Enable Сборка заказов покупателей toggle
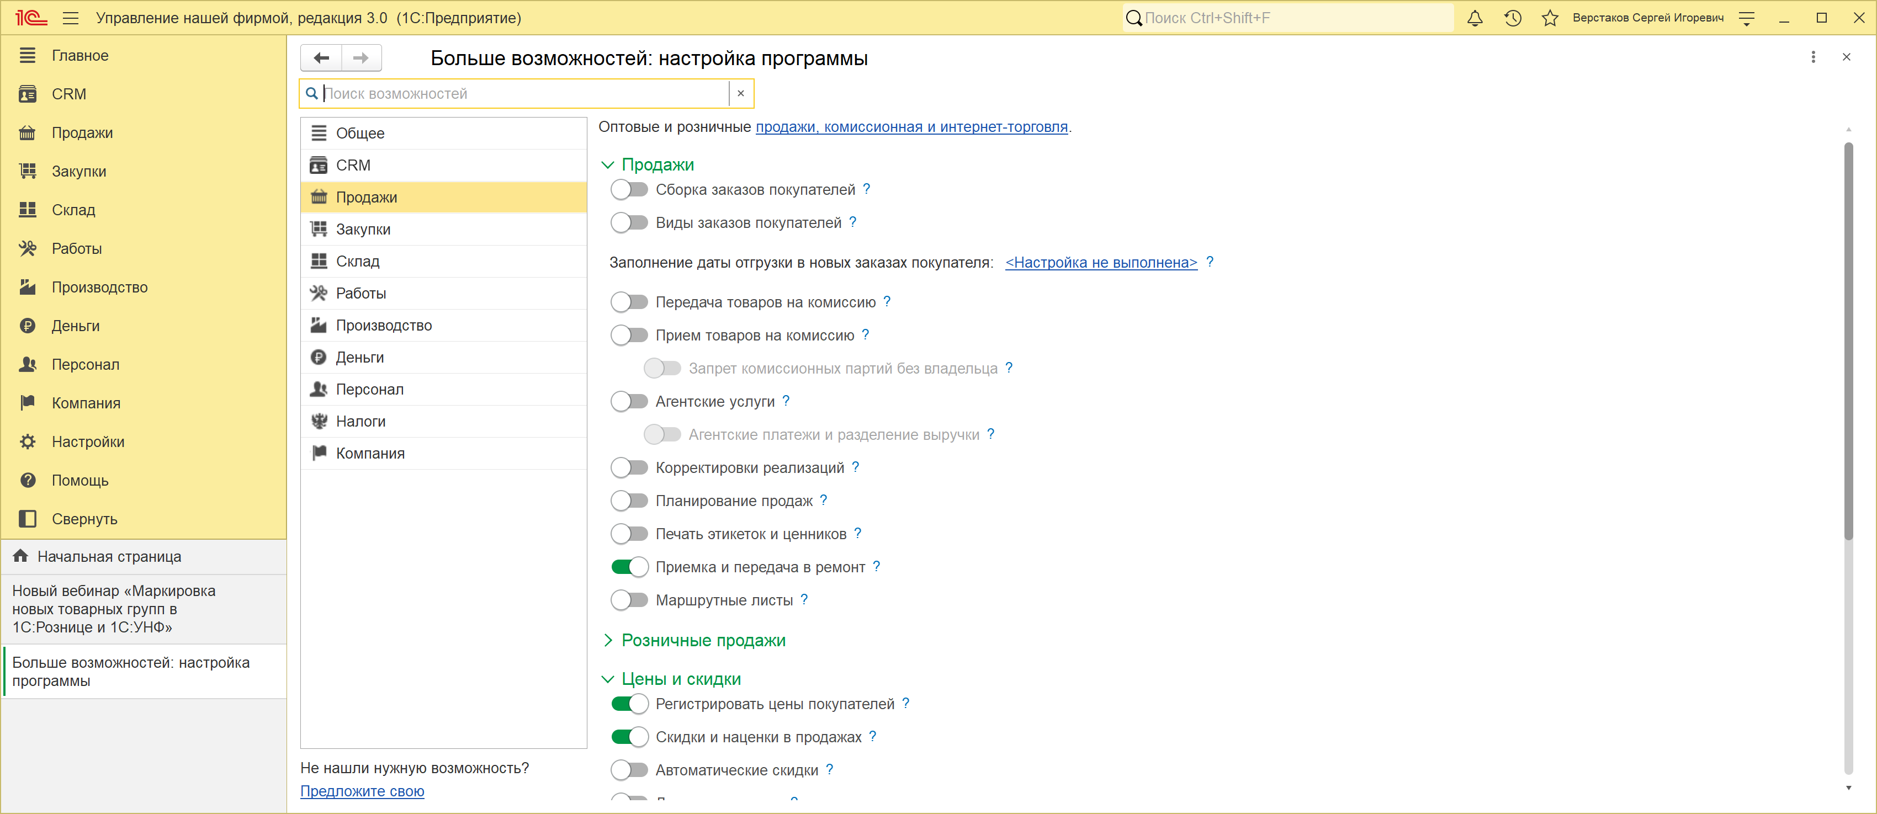 (x=629, y=189)
